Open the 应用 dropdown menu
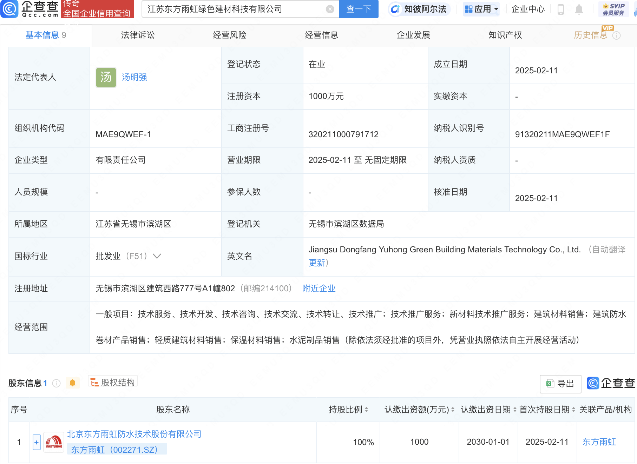Screen dimensions: 637x464 tap(481, 9)
